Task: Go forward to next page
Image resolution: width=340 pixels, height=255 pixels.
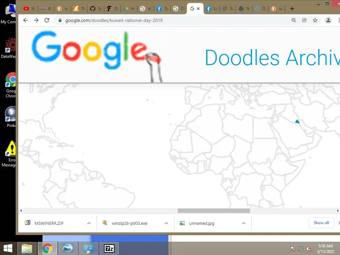Action: pyautogui.click(x=36, y=20)
